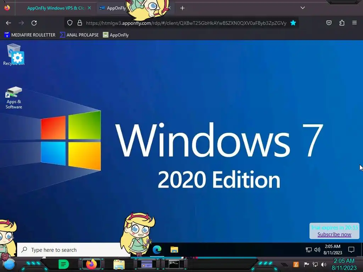Click the Subscribe now link
This screenshot has width=363, height=272.
334,234
